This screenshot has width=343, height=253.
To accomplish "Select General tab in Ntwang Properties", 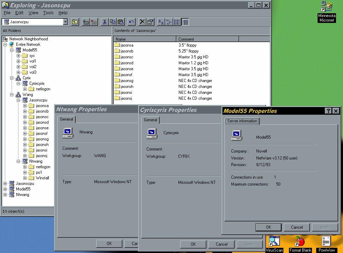I will tap(67, 119).
